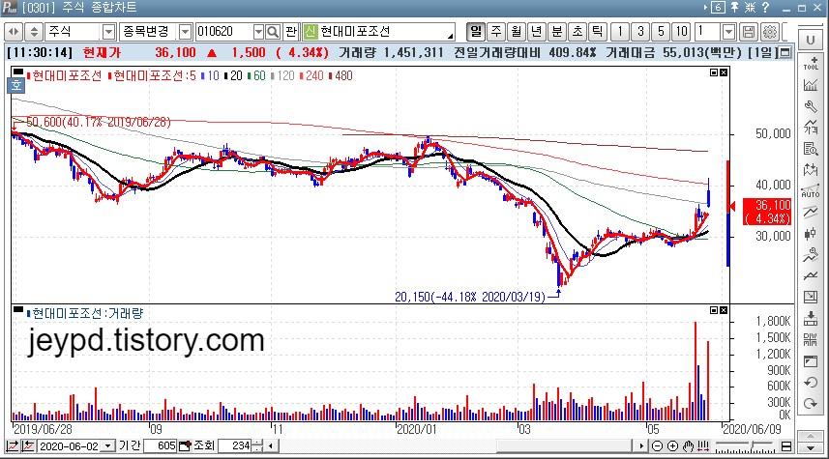Click the title bar triangle expander next to 6
Viewport: 829px width, 459px height.
click(x=706, y=8)
